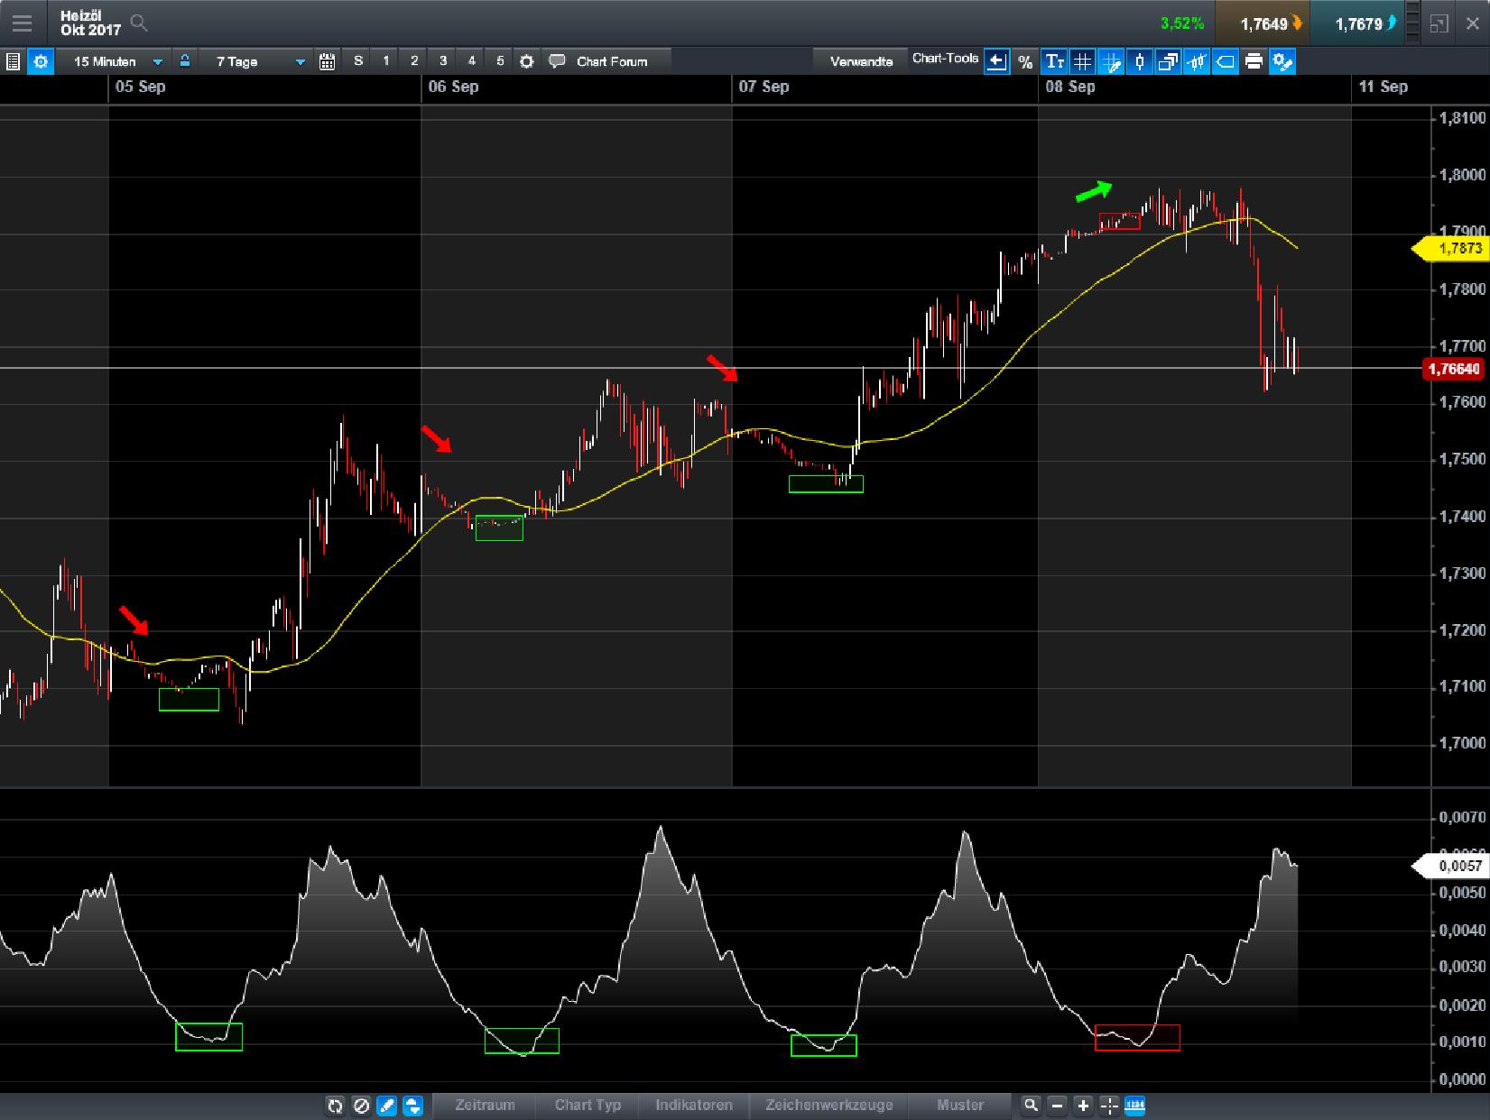
Task: Toggle the padlock interval lock icon
Action: (x=184, y=61)
